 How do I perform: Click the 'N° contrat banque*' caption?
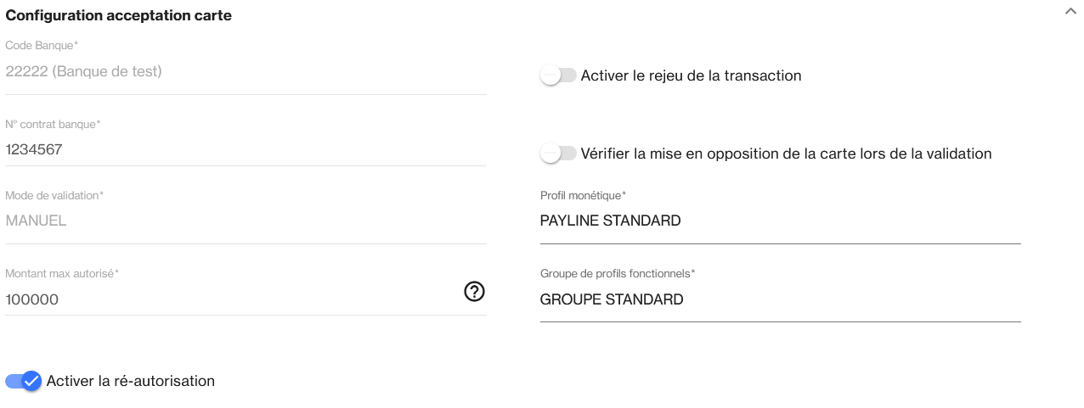point(53,125)
